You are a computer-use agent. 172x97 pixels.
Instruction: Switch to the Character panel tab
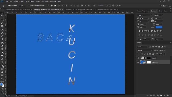[154, 11]
